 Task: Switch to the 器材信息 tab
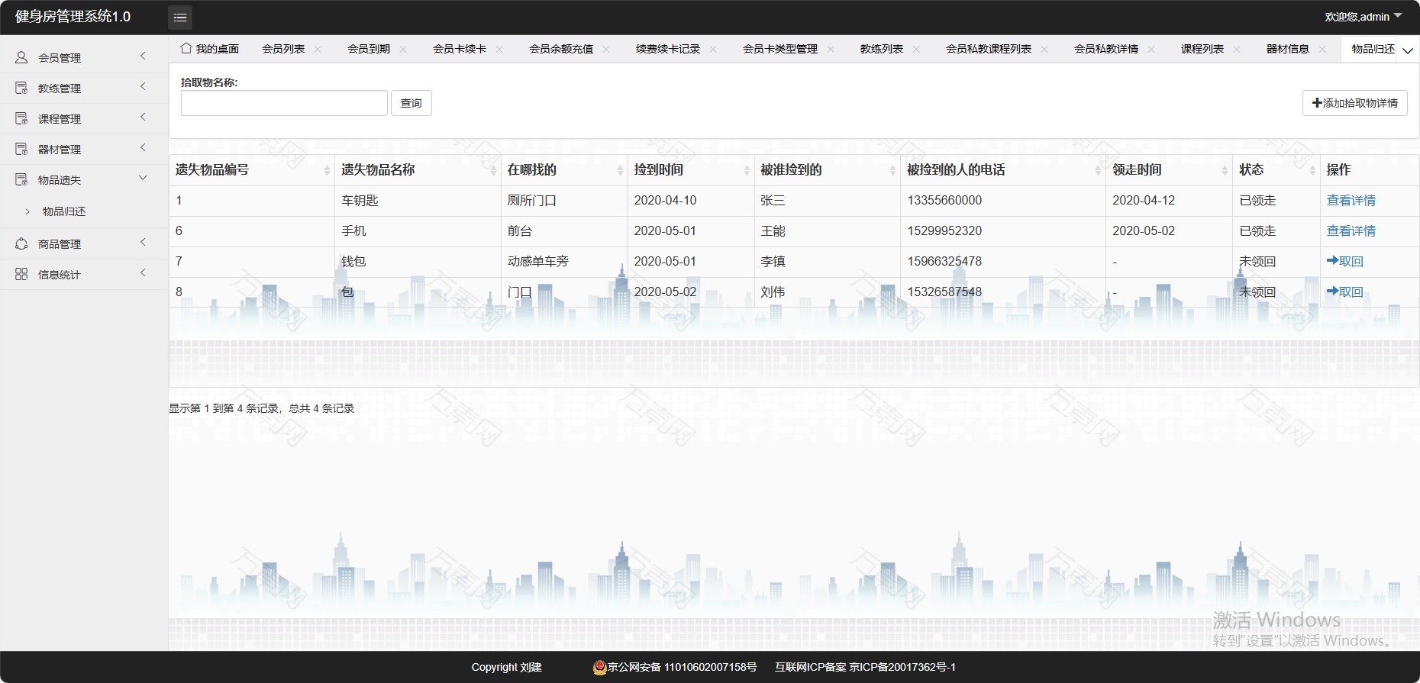[x=1288, y=49]
